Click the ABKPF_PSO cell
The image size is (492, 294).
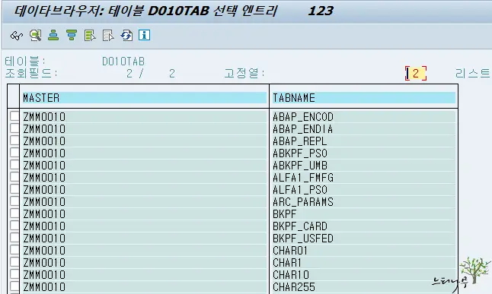(x=363, y=153)
